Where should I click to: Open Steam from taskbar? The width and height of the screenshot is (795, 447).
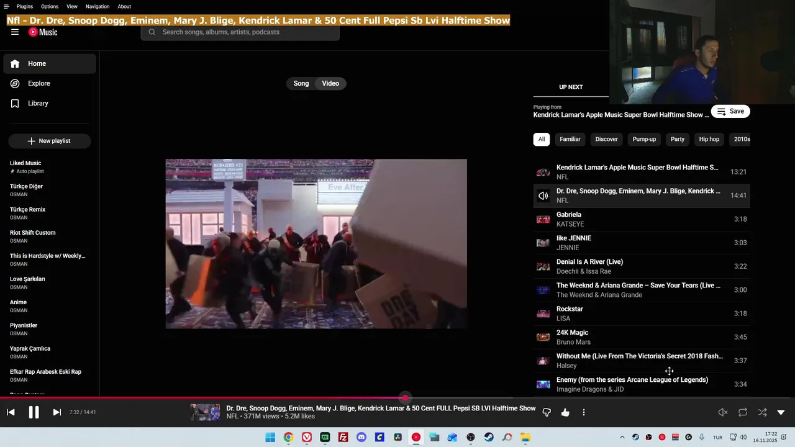coord(489,437)
